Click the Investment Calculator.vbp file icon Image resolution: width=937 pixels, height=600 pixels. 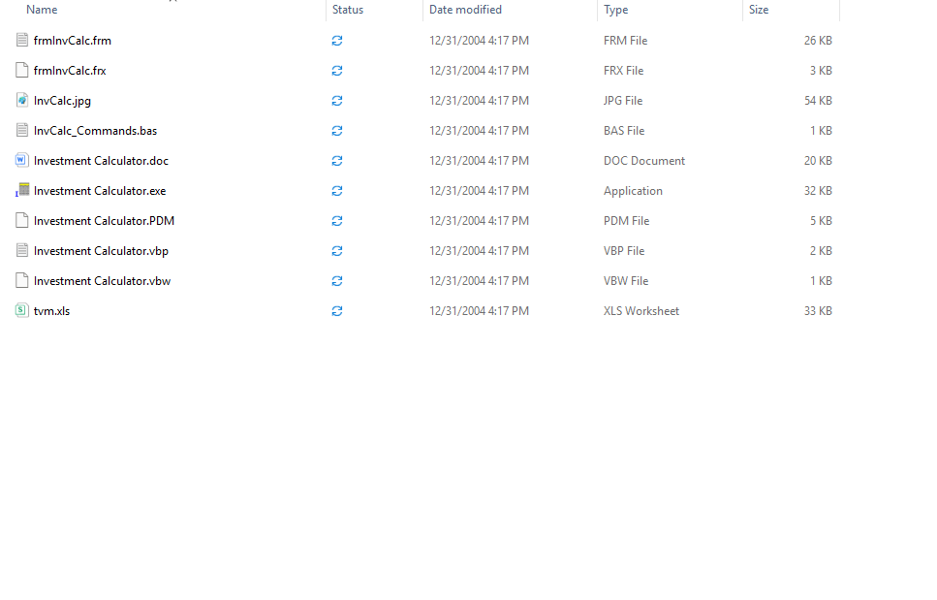tap(22, 251)
